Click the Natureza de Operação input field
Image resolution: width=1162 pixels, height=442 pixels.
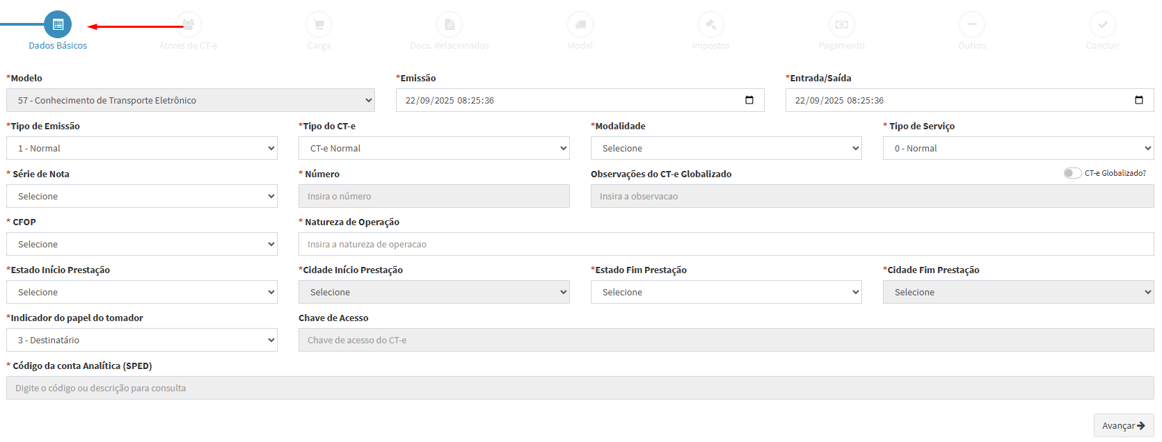[x=726, y=245]
